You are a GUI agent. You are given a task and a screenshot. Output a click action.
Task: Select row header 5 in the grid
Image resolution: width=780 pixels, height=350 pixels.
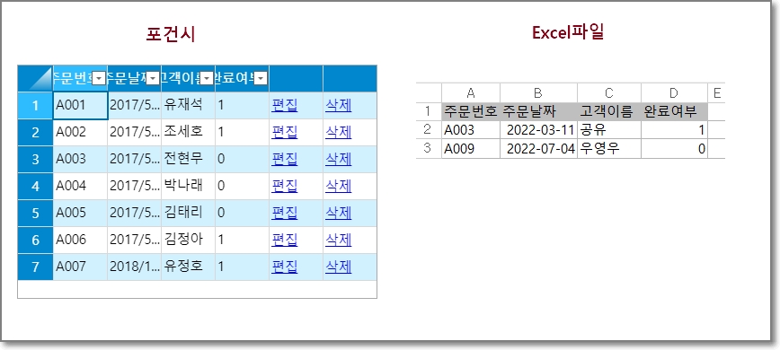click(35, 213)
